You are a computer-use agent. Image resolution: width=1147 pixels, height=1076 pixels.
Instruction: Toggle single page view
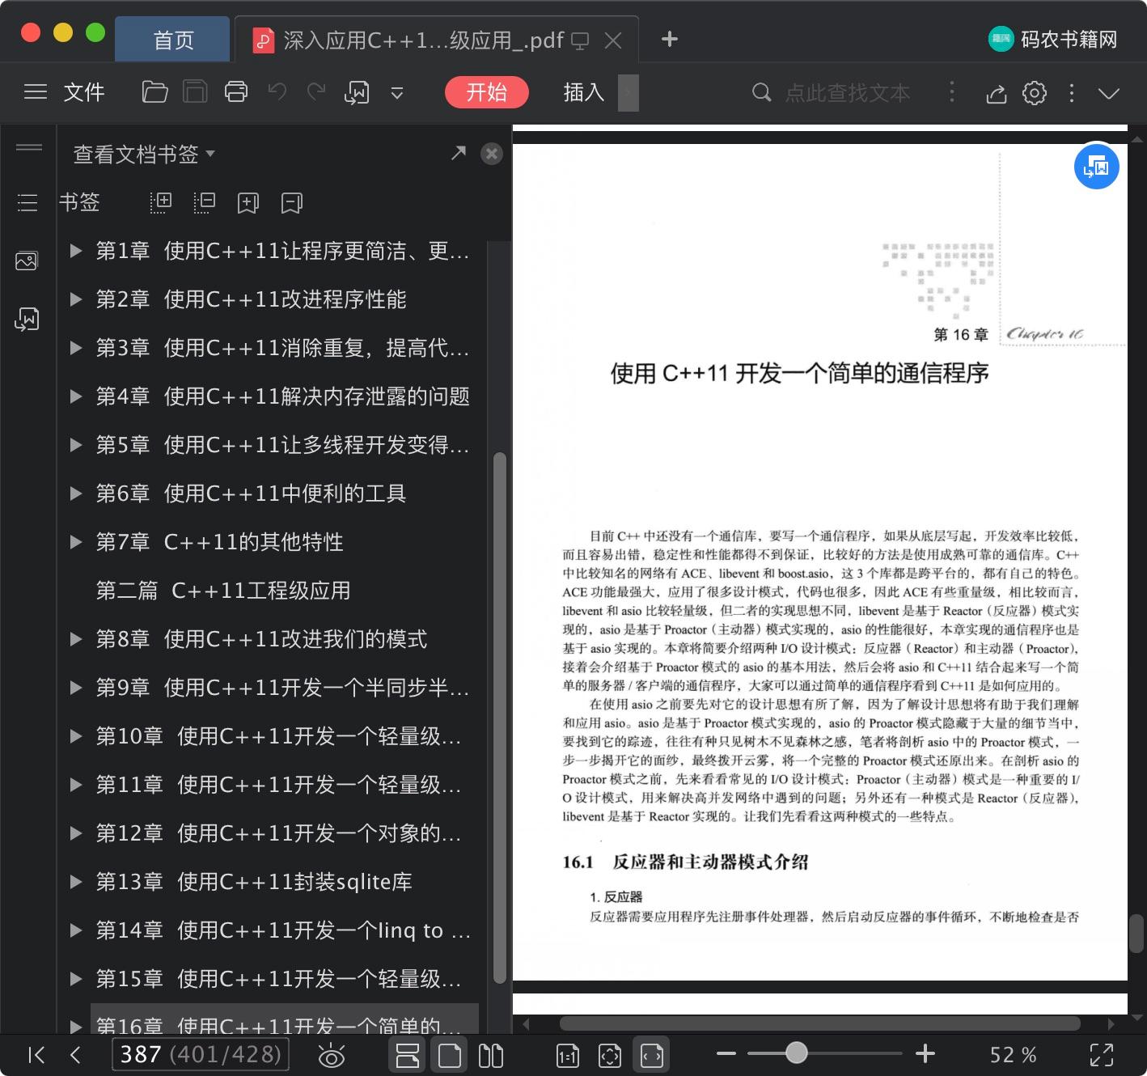[450, 1056]
